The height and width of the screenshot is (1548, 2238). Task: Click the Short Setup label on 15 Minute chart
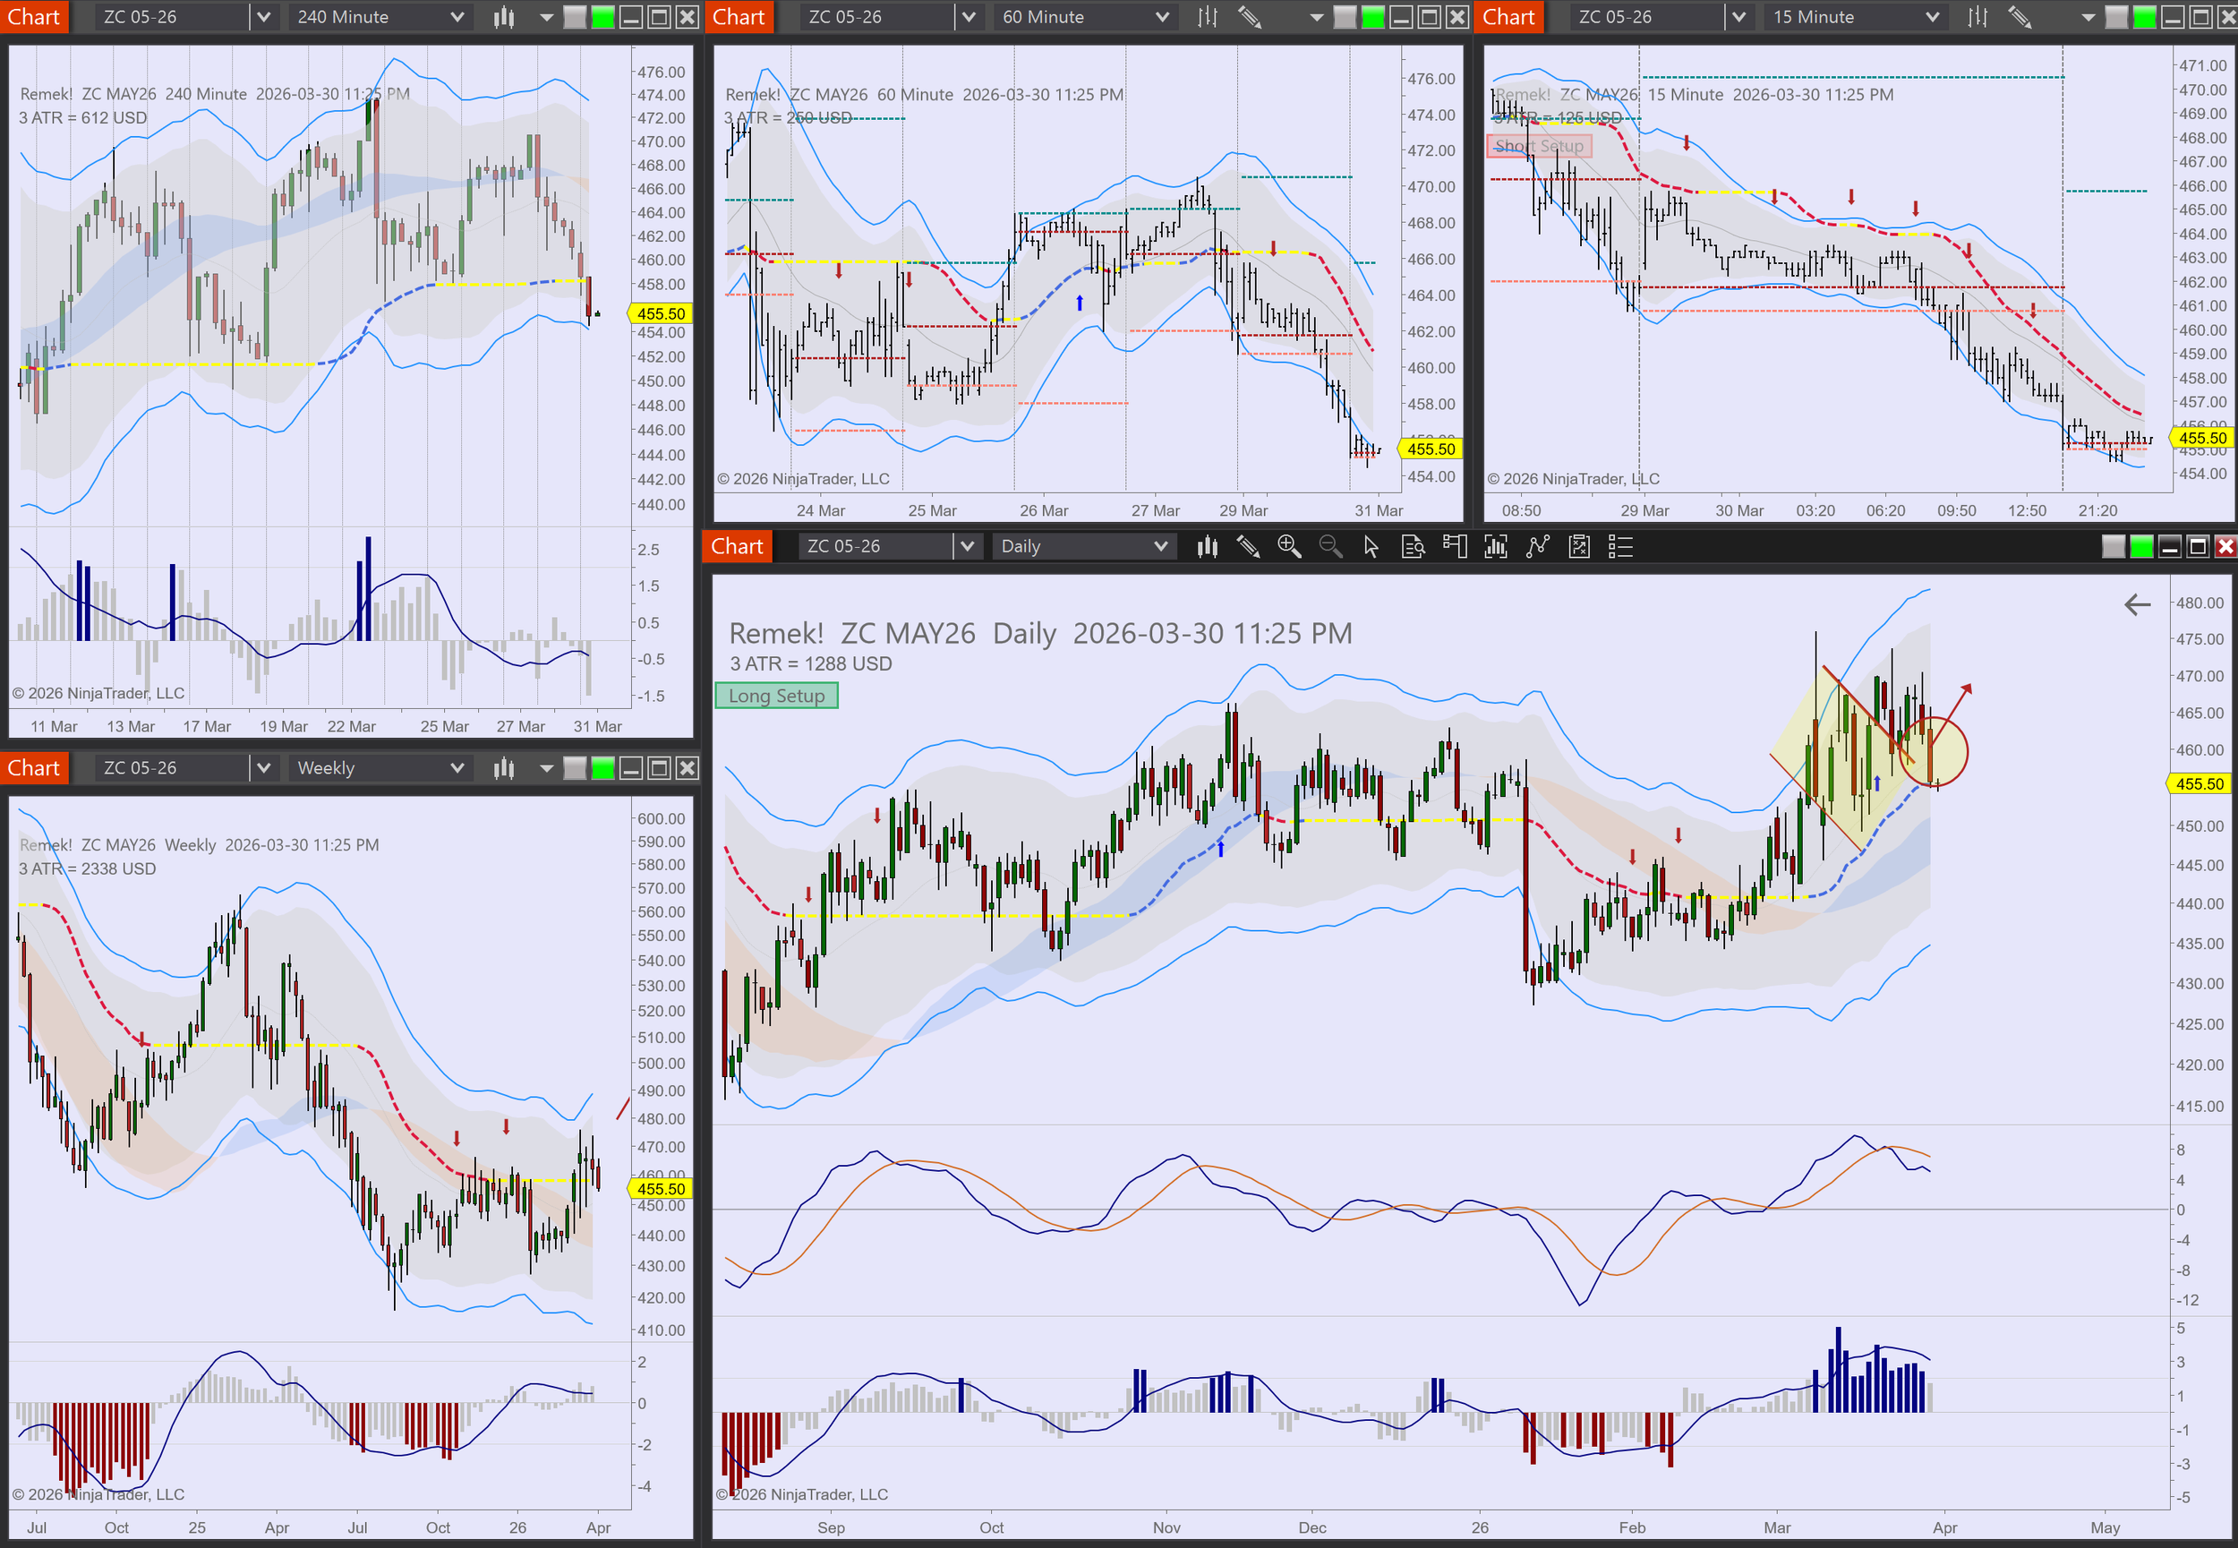click(1539, 147)
